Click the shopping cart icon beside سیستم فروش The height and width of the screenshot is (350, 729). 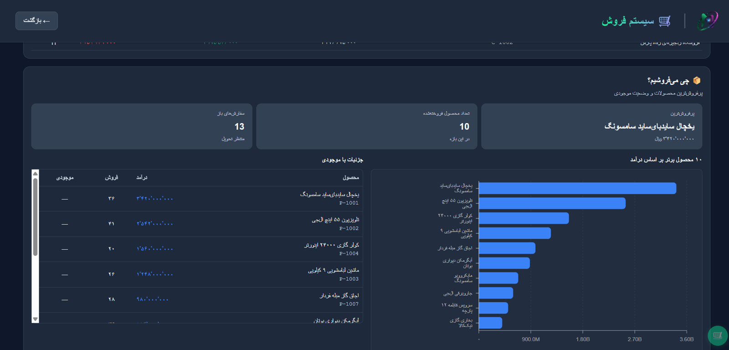coord(664,21)
